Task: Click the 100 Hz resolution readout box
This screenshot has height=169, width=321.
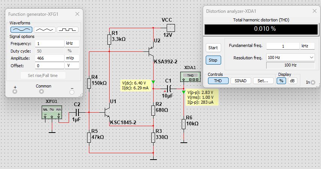Action: (290, 65)
